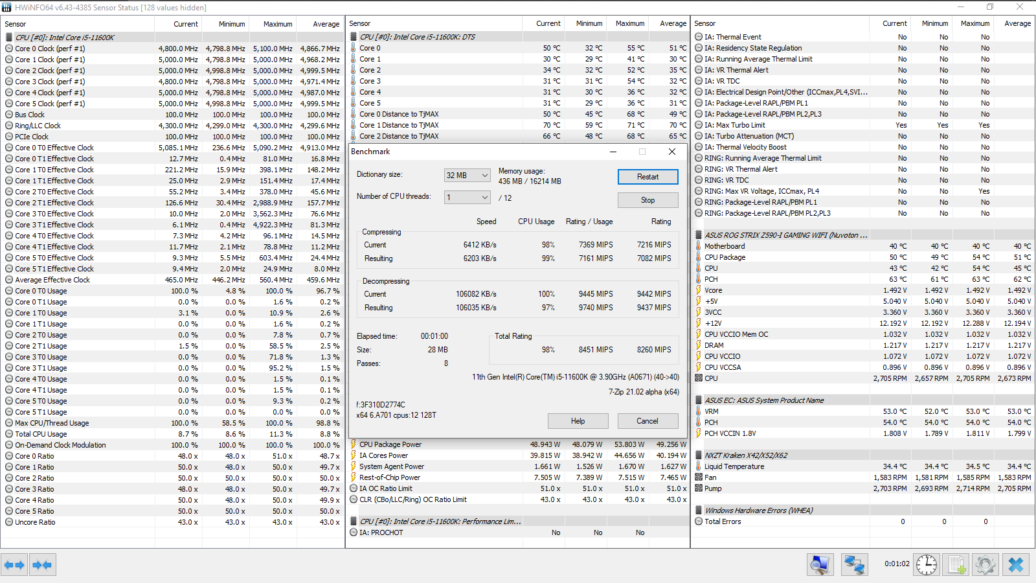Open sensor settings gear icon

(x=985, y=565)
